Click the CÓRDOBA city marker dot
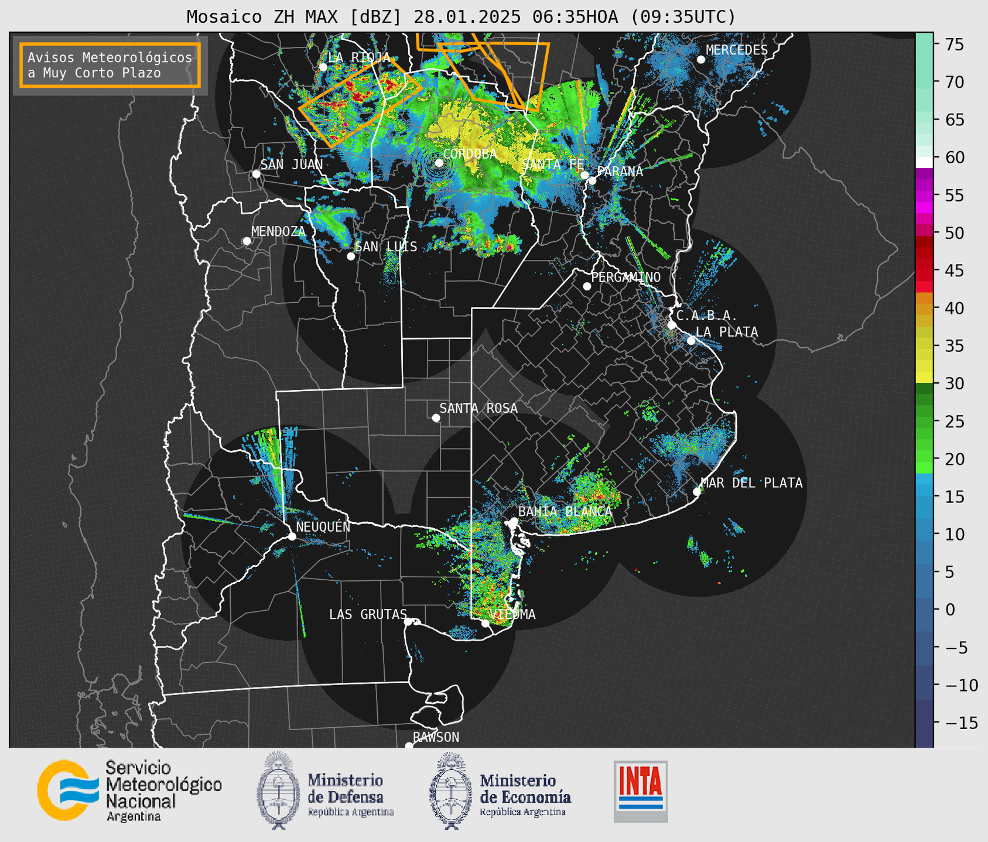Viewport: 988px width, 842px height. (439, 163)
